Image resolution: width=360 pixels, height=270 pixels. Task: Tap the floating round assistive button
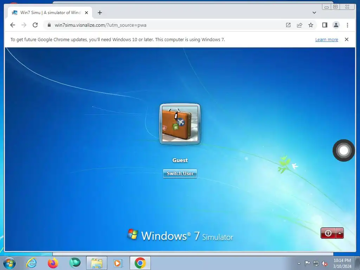point(344,150)
